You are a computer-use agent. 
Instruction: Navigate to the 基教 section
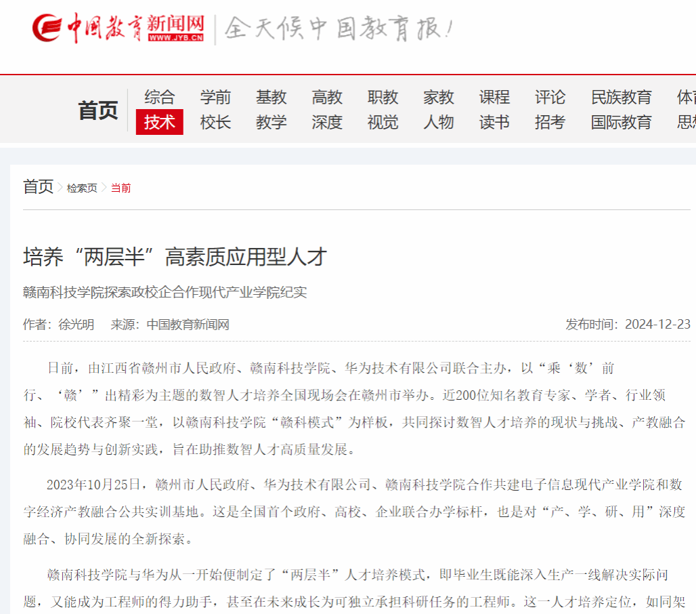pos(271,98)
